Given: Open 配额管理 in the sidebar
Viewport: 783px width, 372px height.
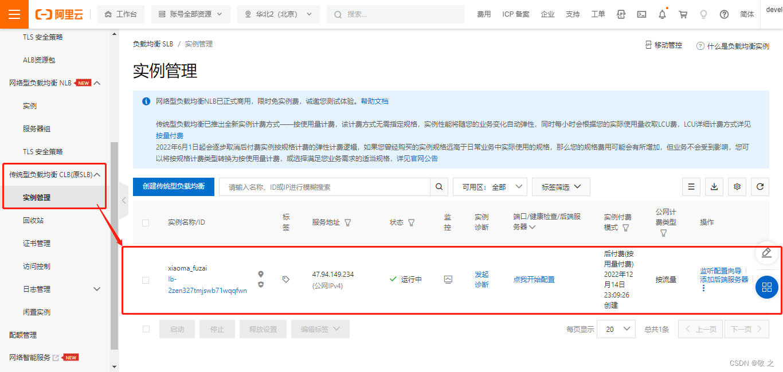Looking at the screenshot, I should (x=23, y=335).
